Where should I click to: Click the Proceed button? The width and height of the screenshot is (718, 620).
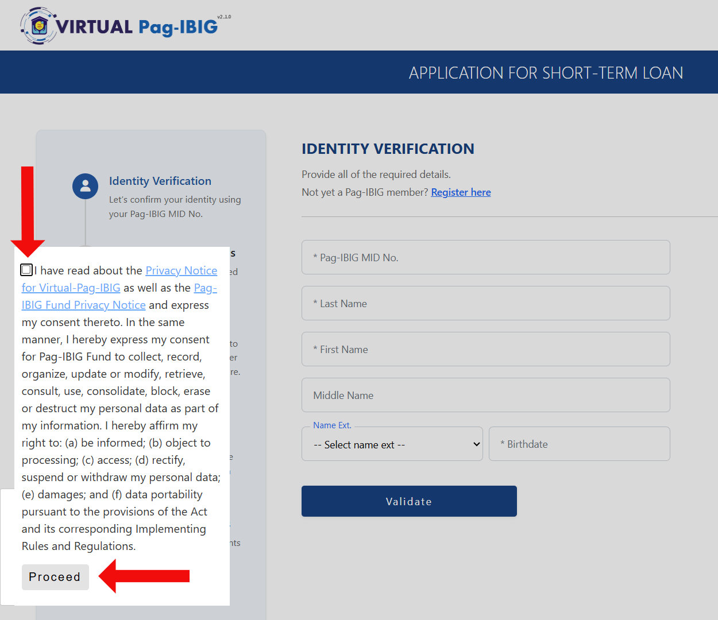coord(55,577)
